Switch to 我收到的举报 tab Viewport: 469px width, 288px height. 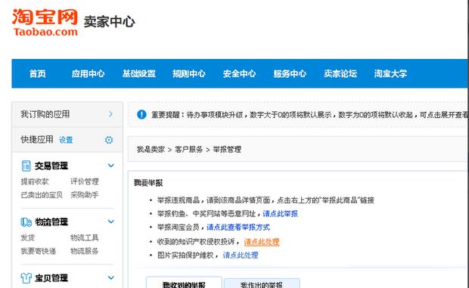pos(184,283)
